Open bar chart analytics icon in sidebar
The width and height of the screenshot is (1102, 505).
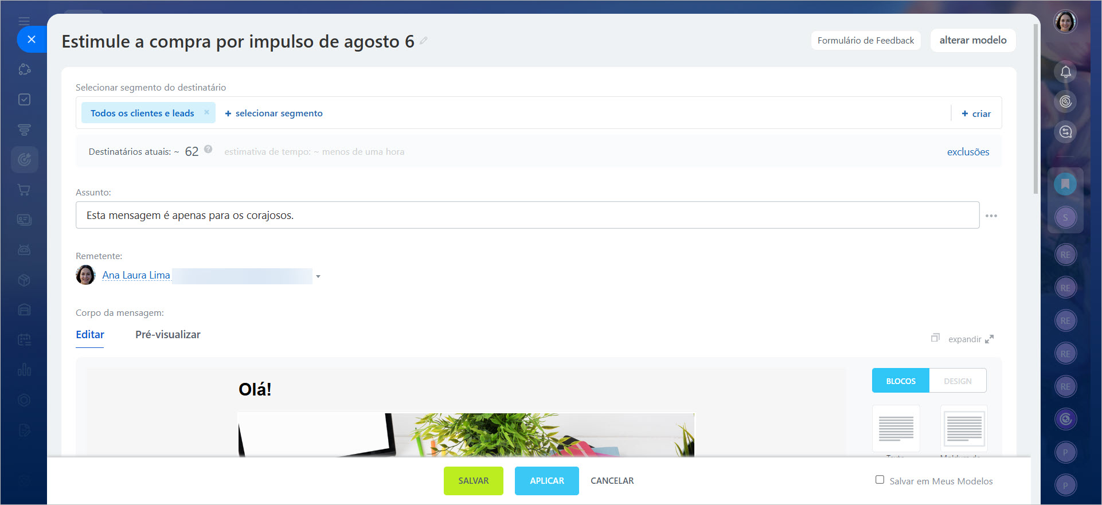24,370
